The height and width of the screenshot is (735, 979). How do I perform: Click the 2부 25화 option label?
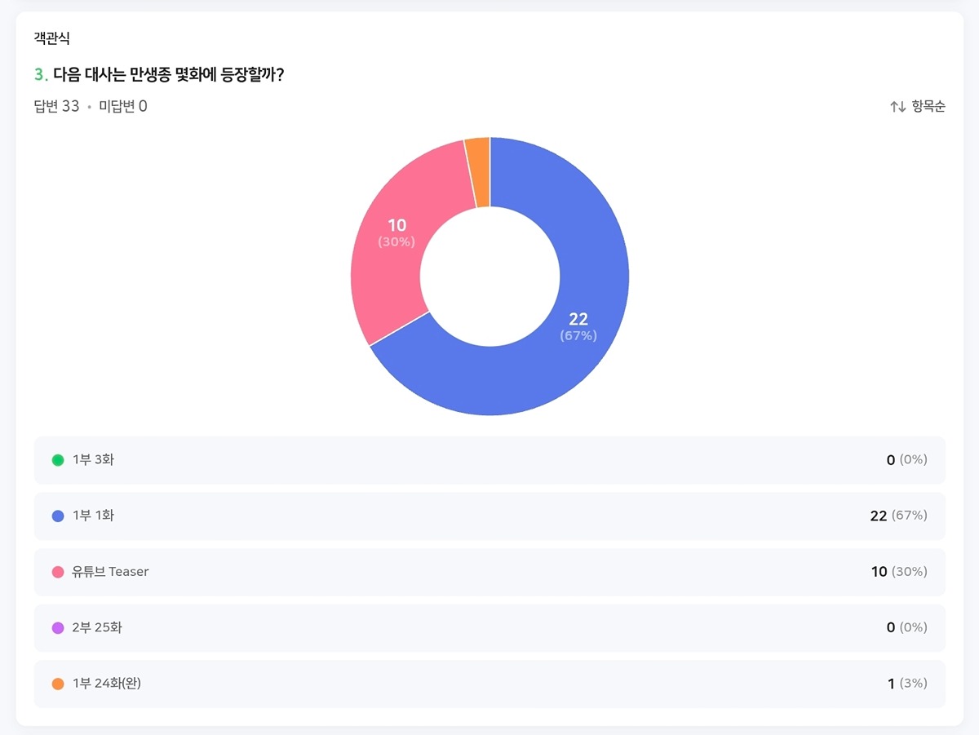click(97, 627)
